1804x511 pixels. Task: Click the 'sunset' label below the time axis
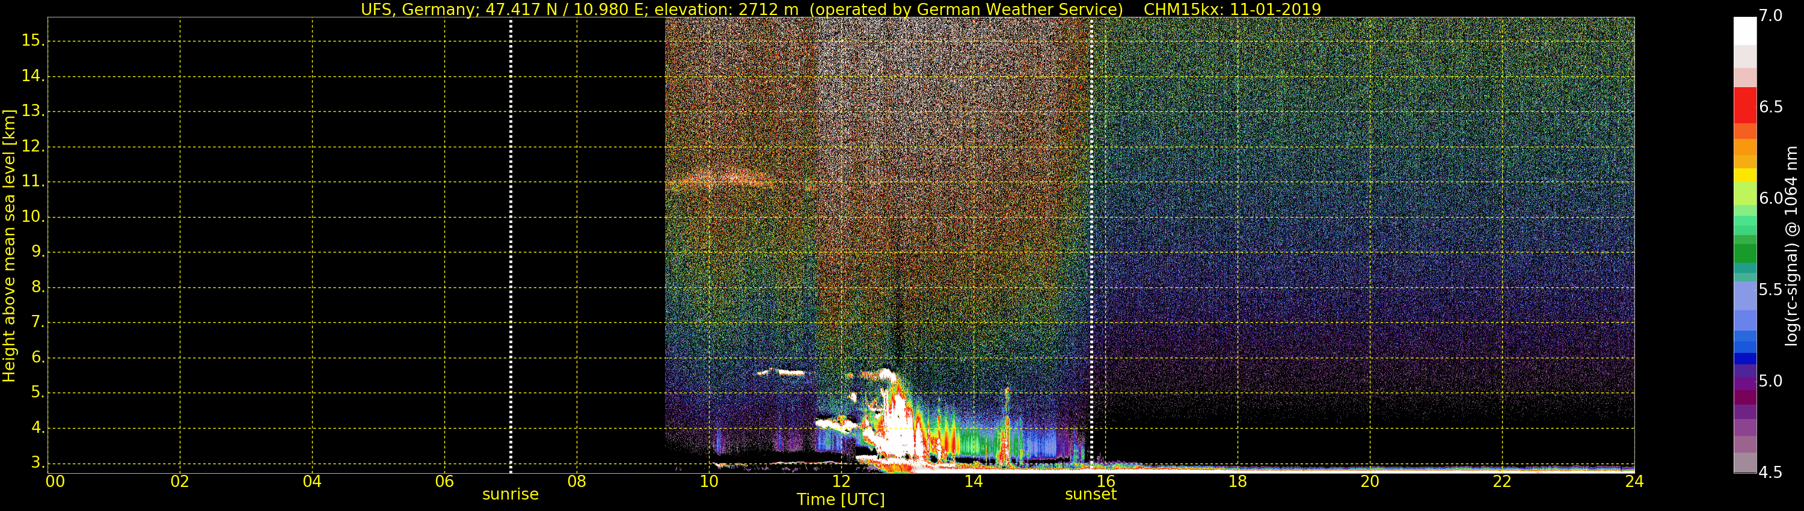pos(1090,494)
